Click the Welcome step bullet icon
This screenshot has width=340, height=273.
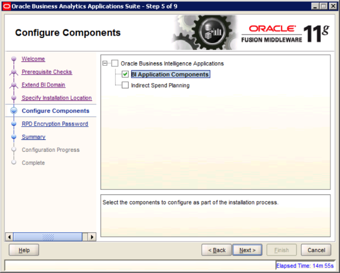(14, 59)
